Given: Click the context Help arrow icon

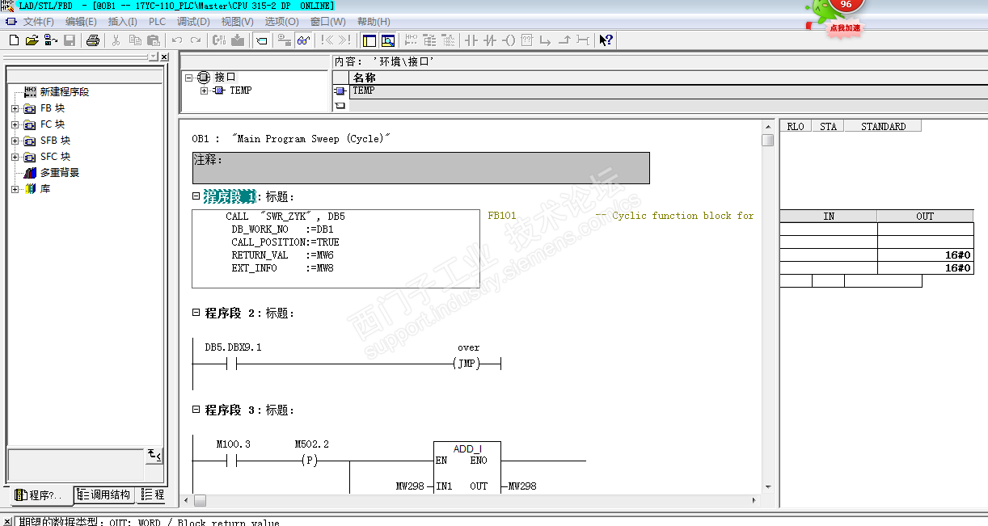Looking at the screenshot, I should 606,40.
